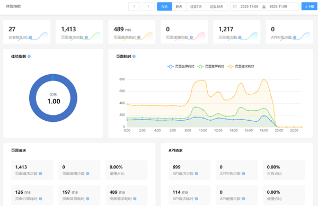The width and height of the screenshot is (318, 206).
Task: Click the 197 ms 页面首屏耗时 value
Action: 70,192
